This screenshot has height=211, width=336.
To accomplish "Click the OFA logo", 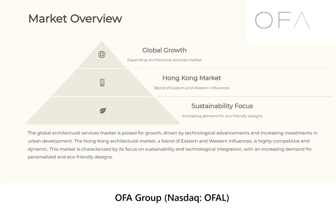I will [x=282, y=20].
